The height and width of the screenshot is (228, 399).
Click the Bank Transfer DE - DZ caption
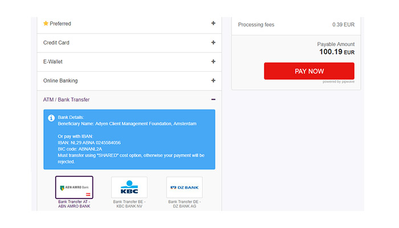[x=184, y=203]
